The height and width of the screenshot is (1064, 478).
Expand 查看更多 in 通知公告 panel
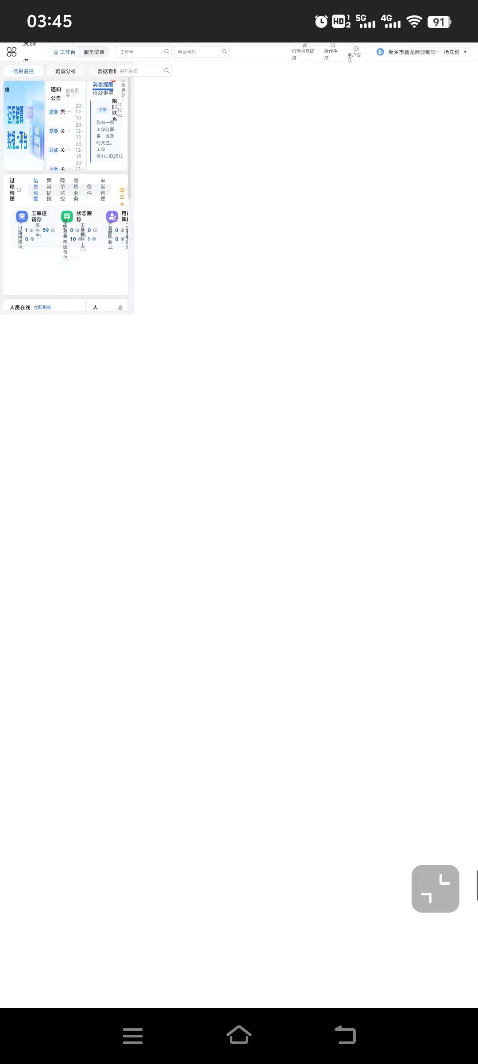[72, 93]
